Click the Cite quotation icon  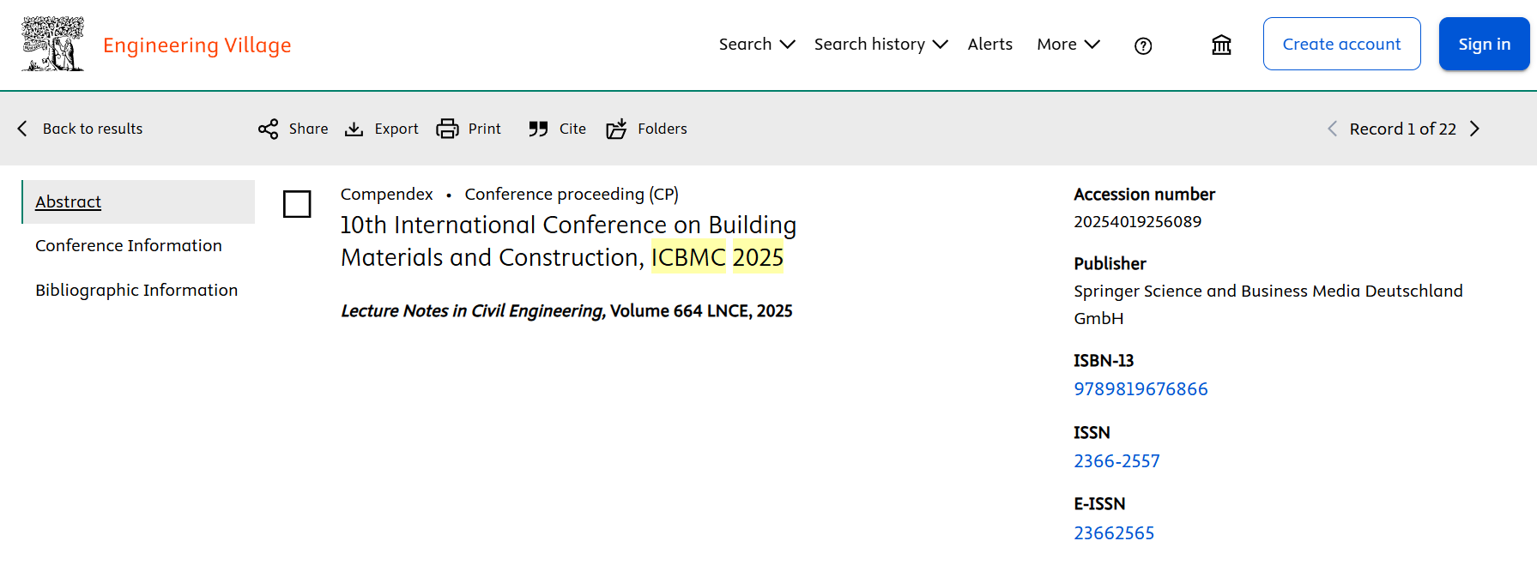tap(538, 129)
